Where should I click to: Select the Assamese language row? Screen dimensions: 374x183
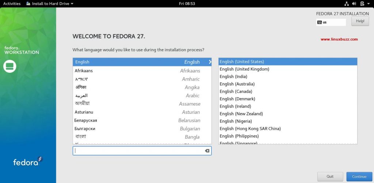142,104
